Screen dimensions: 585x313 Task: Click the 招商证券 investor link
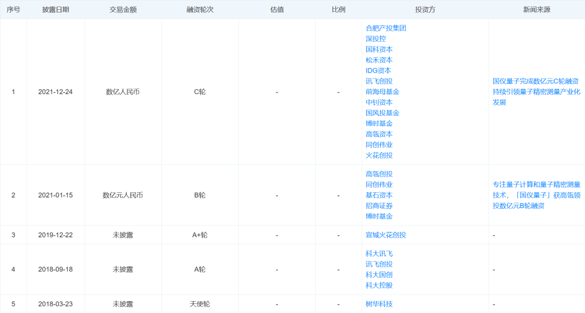(379, 206)
